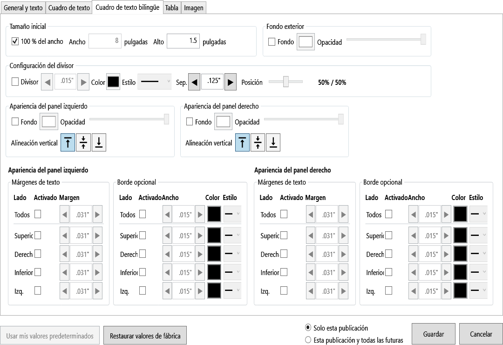Select Esta publicación y todas las futuras

point(308,340)
